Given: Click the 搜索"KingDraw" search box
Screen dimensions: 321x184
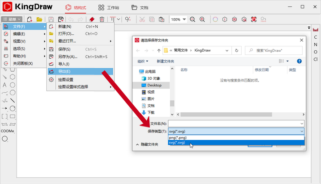Looking at the screenshot, I should (x=273, y=50).
